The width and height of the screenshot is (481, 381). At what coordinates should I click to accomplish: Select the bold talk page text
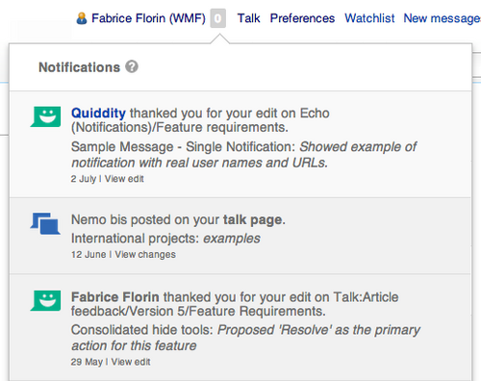(254, 220)
